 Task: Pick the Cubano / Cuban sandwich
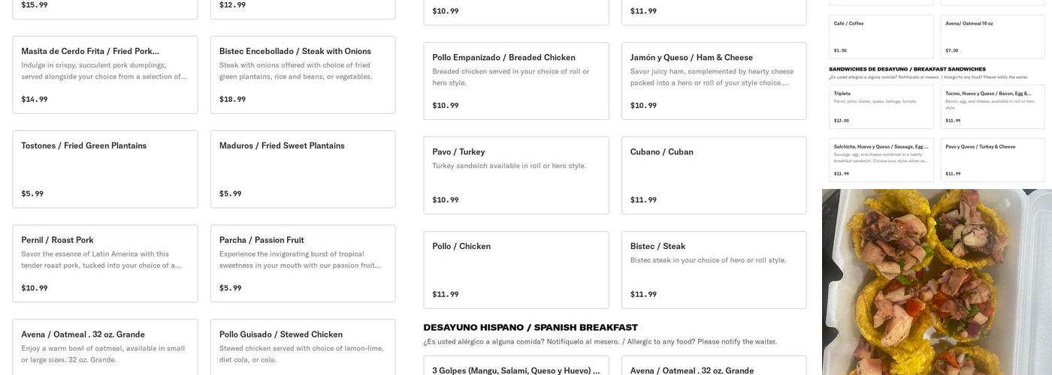(x=714, y=175)
